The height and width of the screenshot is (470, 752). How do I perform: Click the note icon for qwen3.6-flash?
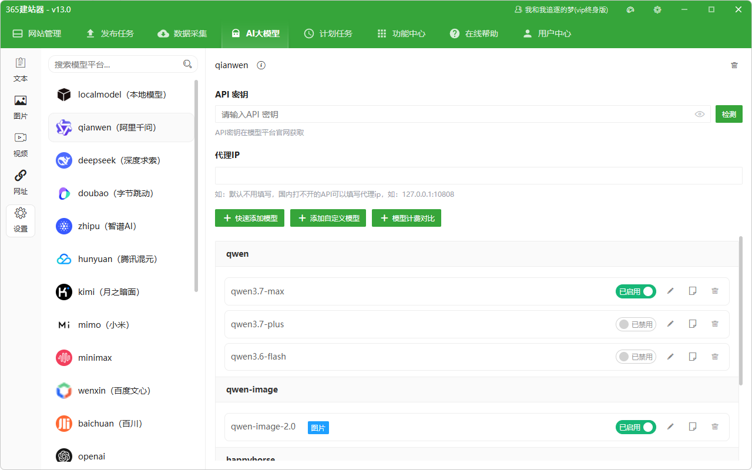(693, 357)
